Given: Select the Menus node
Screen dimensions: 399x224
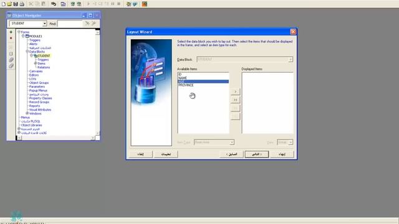Looking at the screenshot, I should [25, 118].
